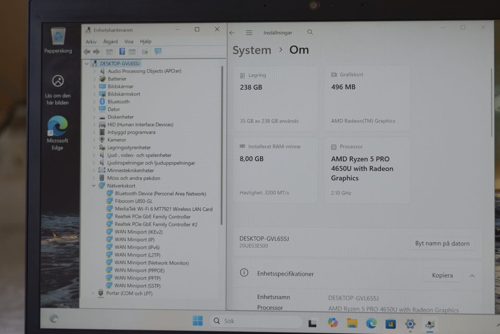Screen dimensions: 500x334
Task: Expand the Batterier category arrow
Action: [94, 79]
